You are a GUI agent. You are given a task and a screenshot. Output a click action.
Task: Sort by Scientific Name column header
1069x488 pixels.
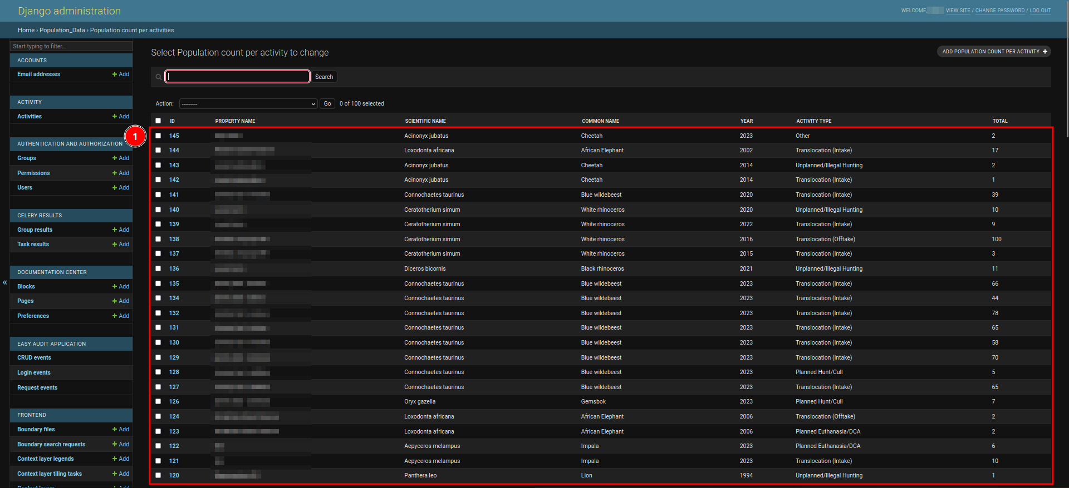425,121
